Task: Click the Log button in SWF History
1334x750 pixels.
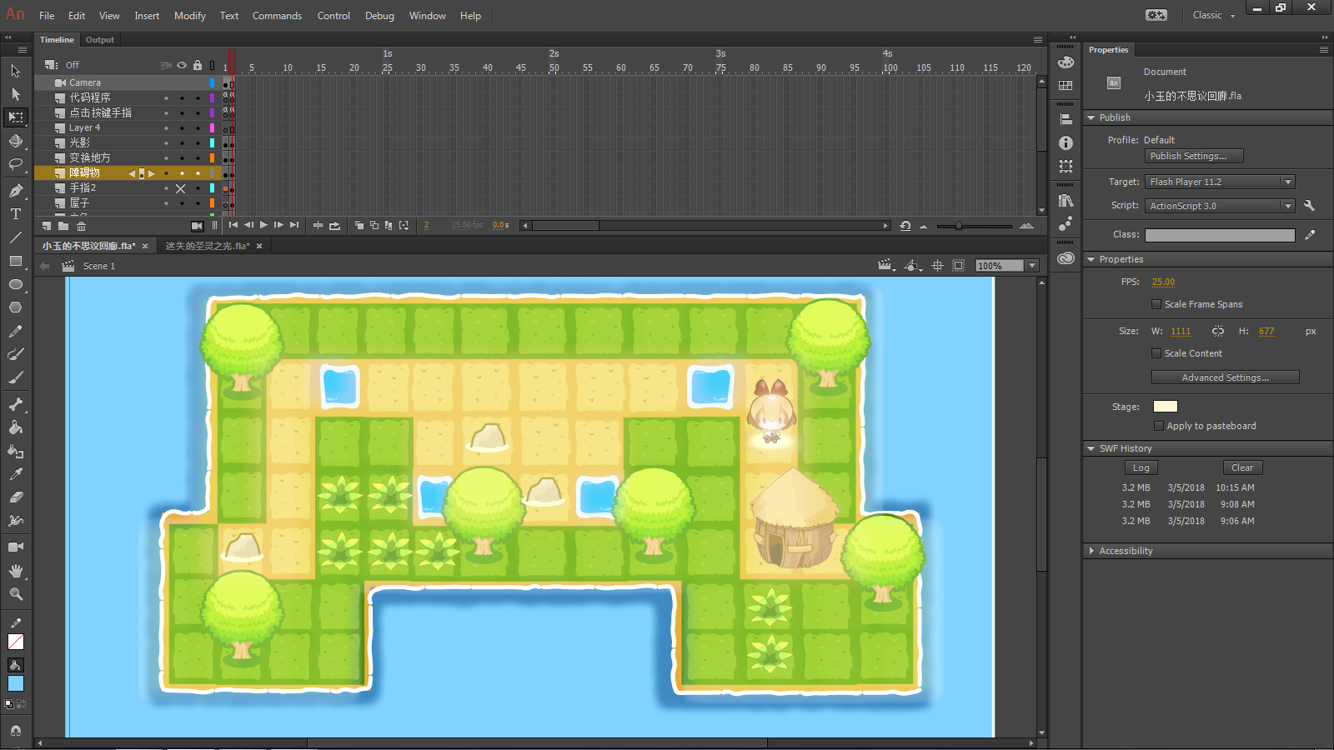Action: pyautogui.click(x=1141, y=467)
